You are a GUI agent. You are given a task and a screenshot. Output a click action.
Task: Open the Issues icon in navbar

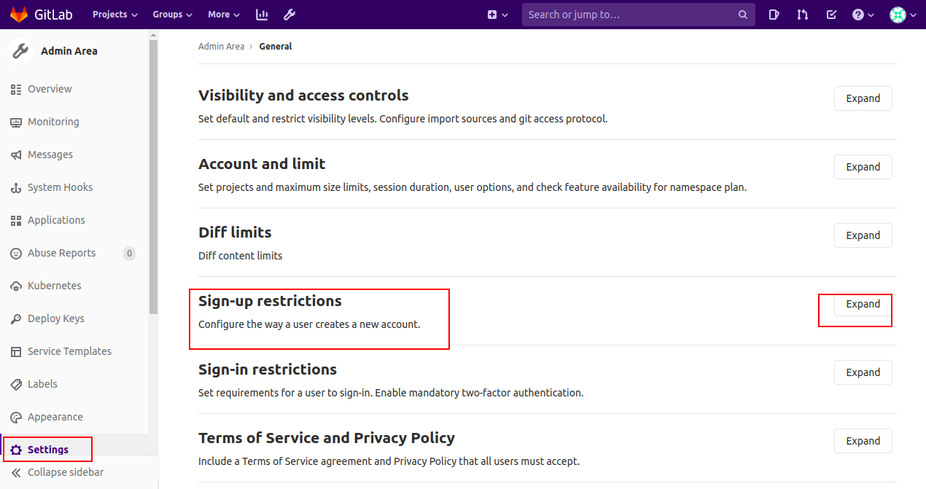(x=774, y=15)
